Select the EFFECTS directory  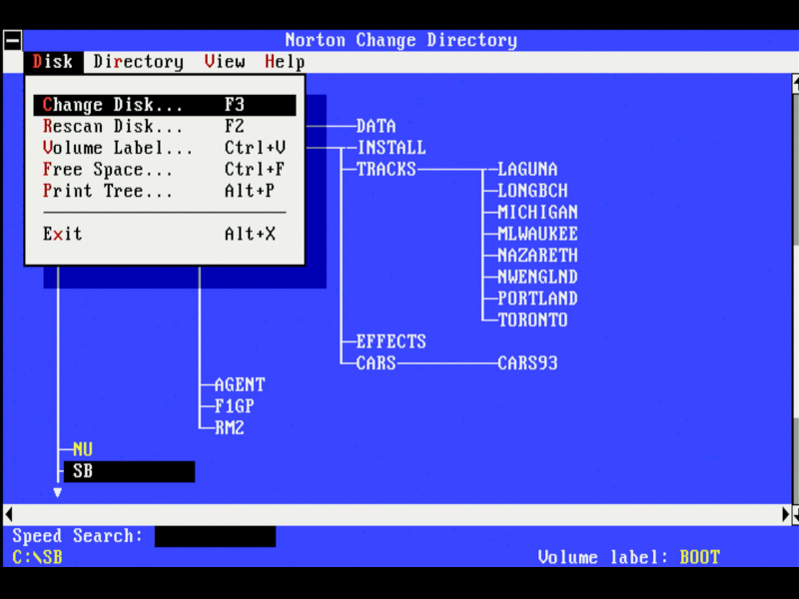(x=392, y=341)
